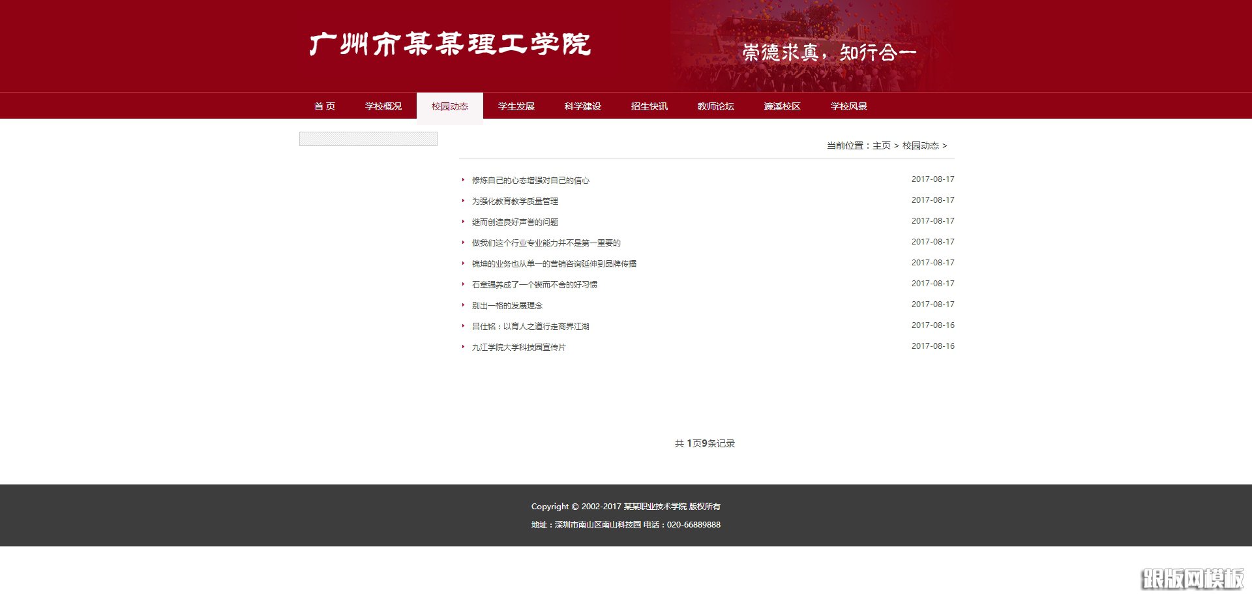
Task: Click the arrow icon beside 修炼自己的心态增强对自己的信心
Action: (x=462, y=180)
